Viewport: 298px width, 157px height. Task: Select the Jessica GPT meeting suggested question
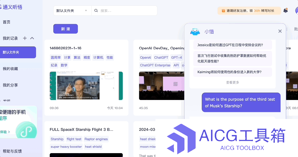[x=233, y=45]
